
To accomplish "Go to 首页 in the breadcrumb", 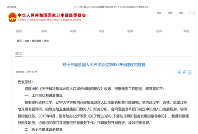I will (x=19, y=41).
